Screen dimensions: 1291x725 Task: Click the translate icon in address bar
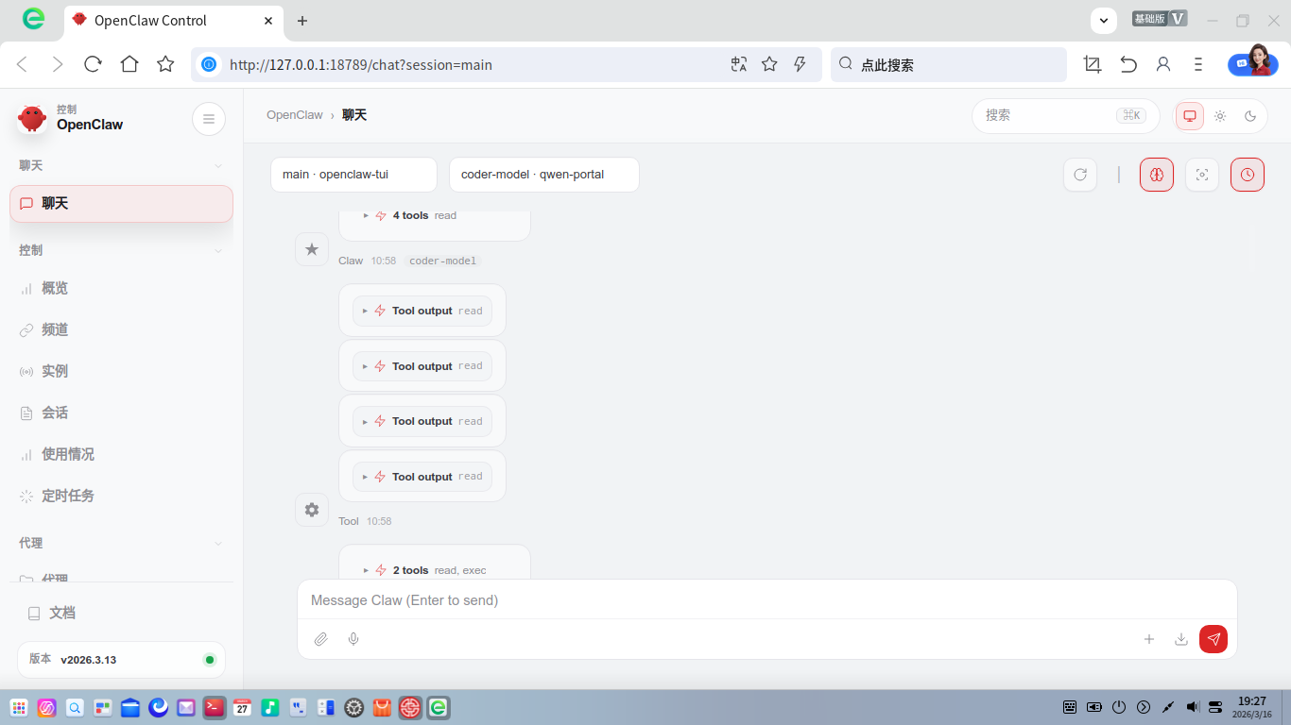pyautogui.click(x=739, y=64)
